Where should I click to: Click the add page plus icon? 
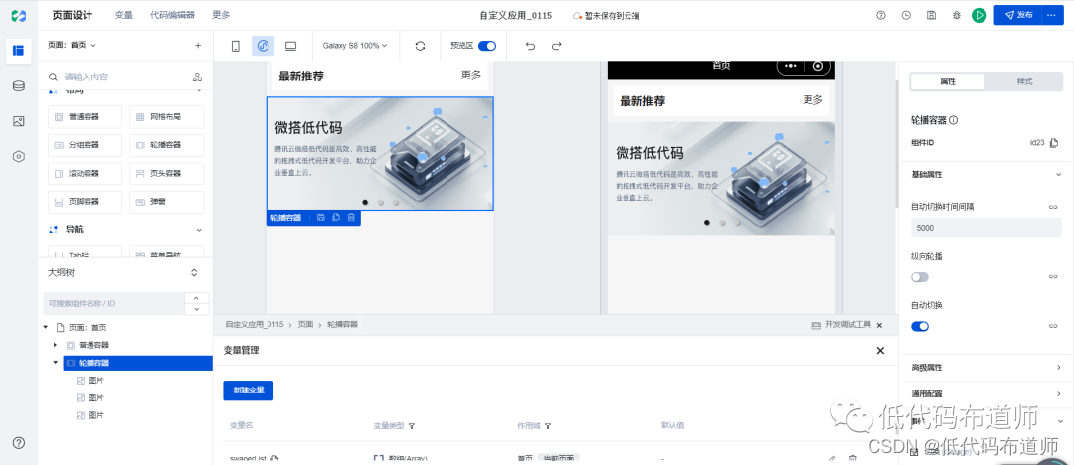198,45
